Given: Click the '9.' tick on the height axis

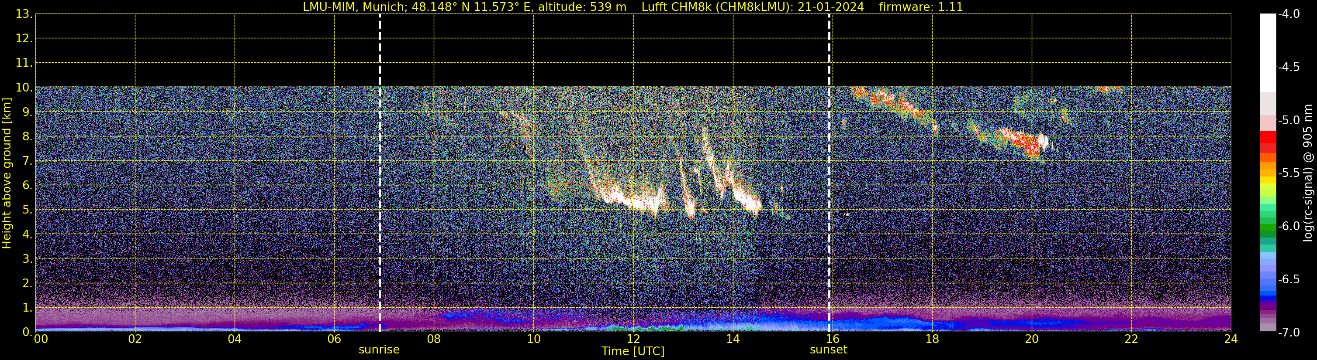Looking at the screenshot, I should click(x=27, y=112).
